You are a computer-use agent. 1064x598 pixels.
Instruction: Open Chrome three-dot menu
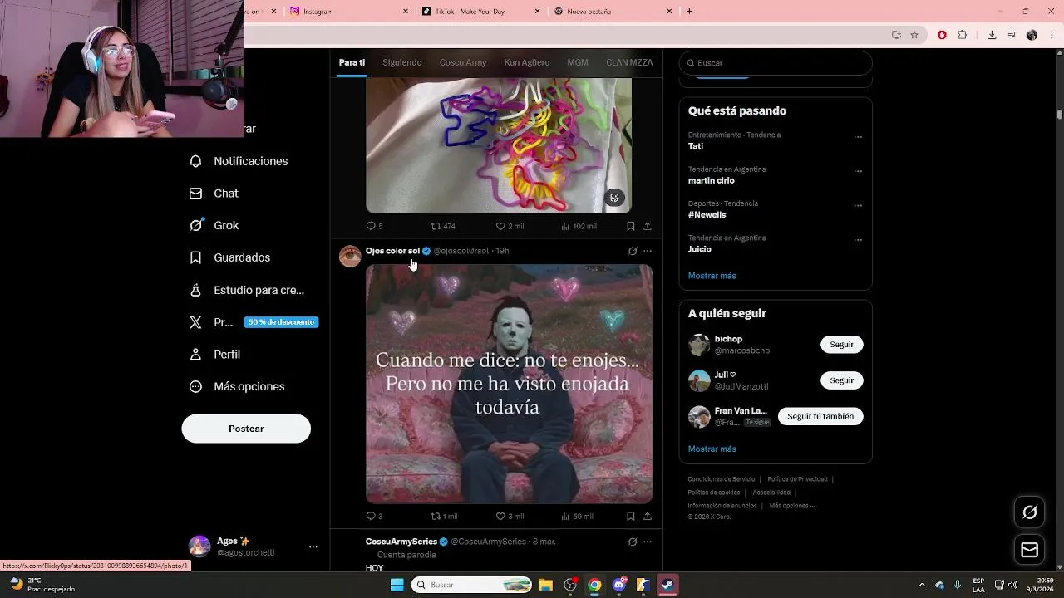pos(1051,35)
